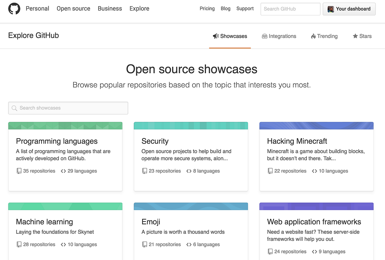Click the user avatar in Your dashboard button
Viewport: 385px width, 260px height.
pos(331,9)
